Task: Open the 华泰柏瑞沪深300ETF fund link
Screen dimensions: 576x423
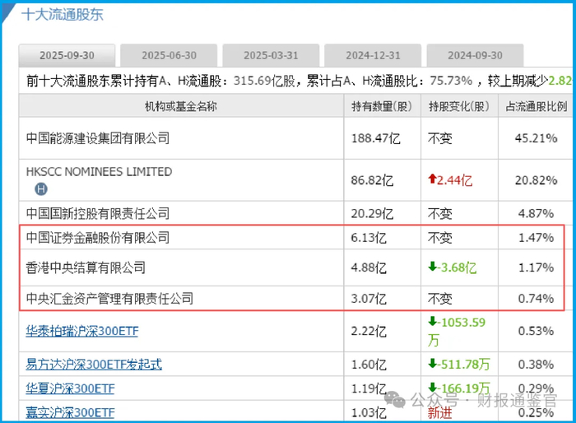Action: click(82, 332)
